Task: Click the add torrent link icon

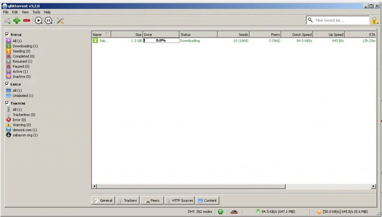Action: pos(7,21)
